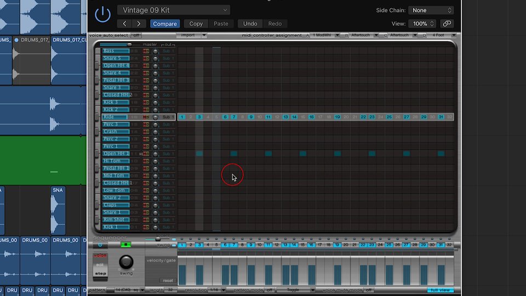Adjust the accent slider
Screen dimensions: 526x296
tap(158, 240)
